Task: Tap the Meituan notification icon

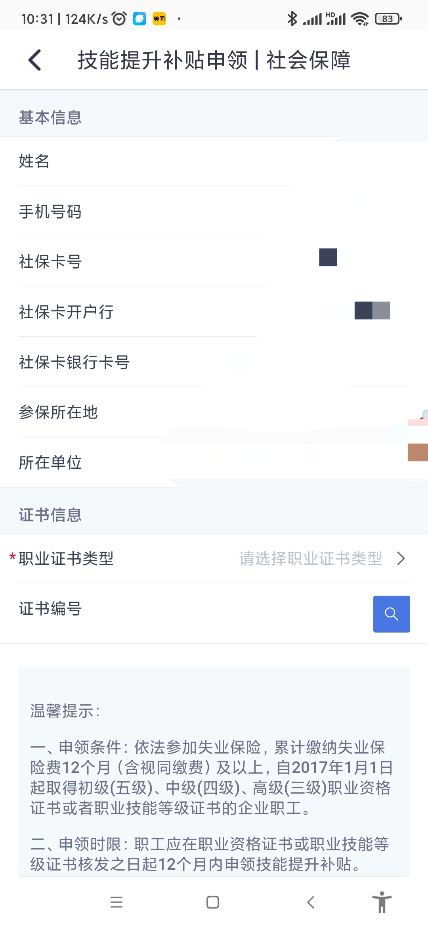Action: click(x=159, y=19)
